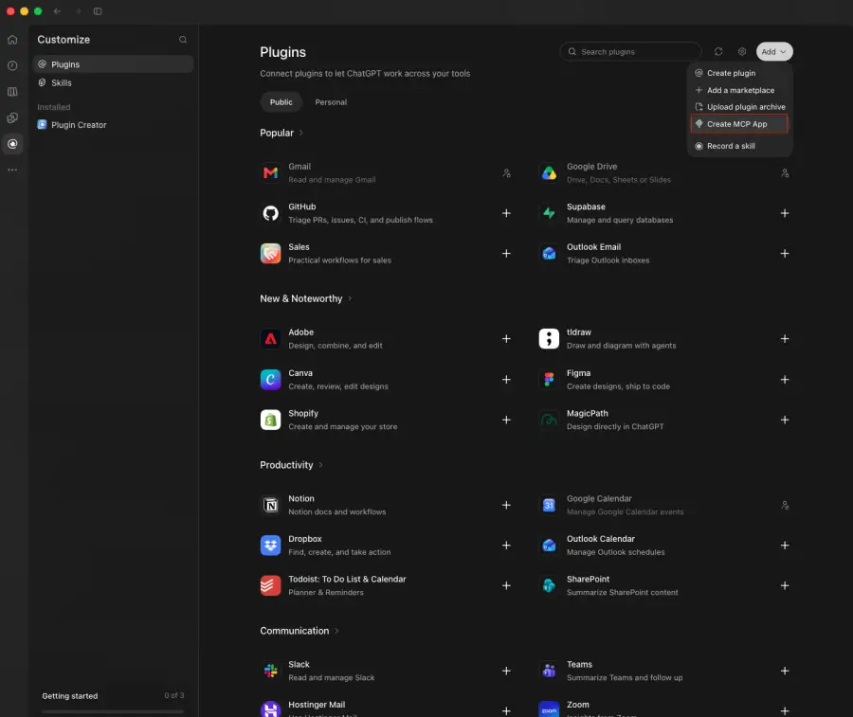Click the Getting started progress bar
This screenshot has width=853, height=717.
[x=113, y=711]
